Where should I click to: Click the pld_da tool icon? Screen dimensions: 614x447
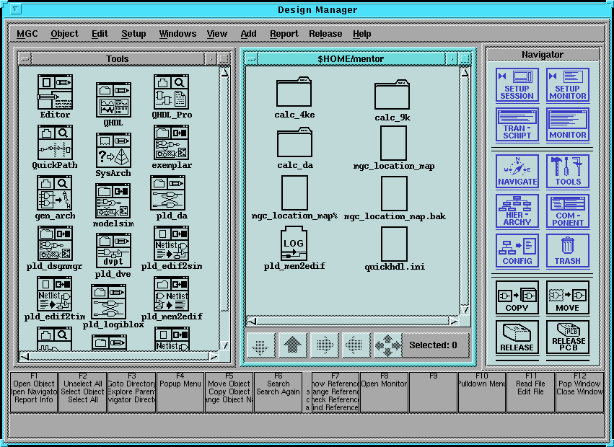tap(168, 193)
